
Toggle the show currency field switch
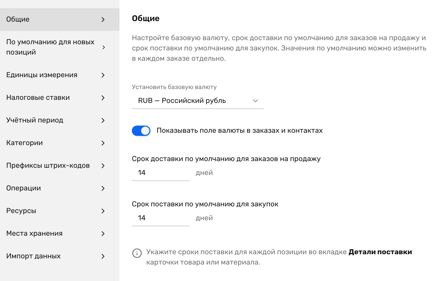(x=141, y=131)
